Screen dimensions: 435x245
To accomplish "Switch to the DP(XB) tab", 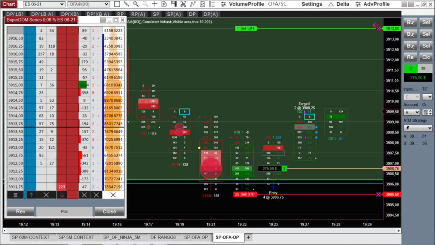I will (70, 14).
